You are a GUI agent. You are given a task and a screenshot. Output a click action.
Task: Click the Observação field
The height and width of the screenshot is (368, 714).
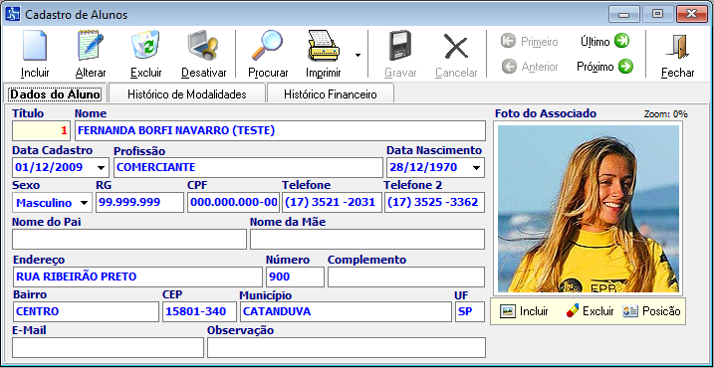click(347, 348)
